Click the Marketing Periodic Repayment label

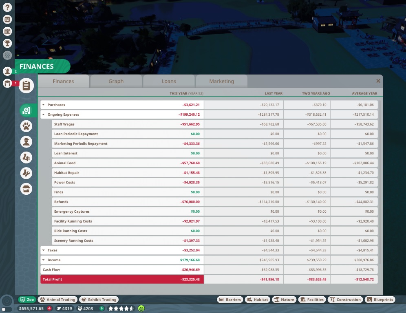click(81, 144)
